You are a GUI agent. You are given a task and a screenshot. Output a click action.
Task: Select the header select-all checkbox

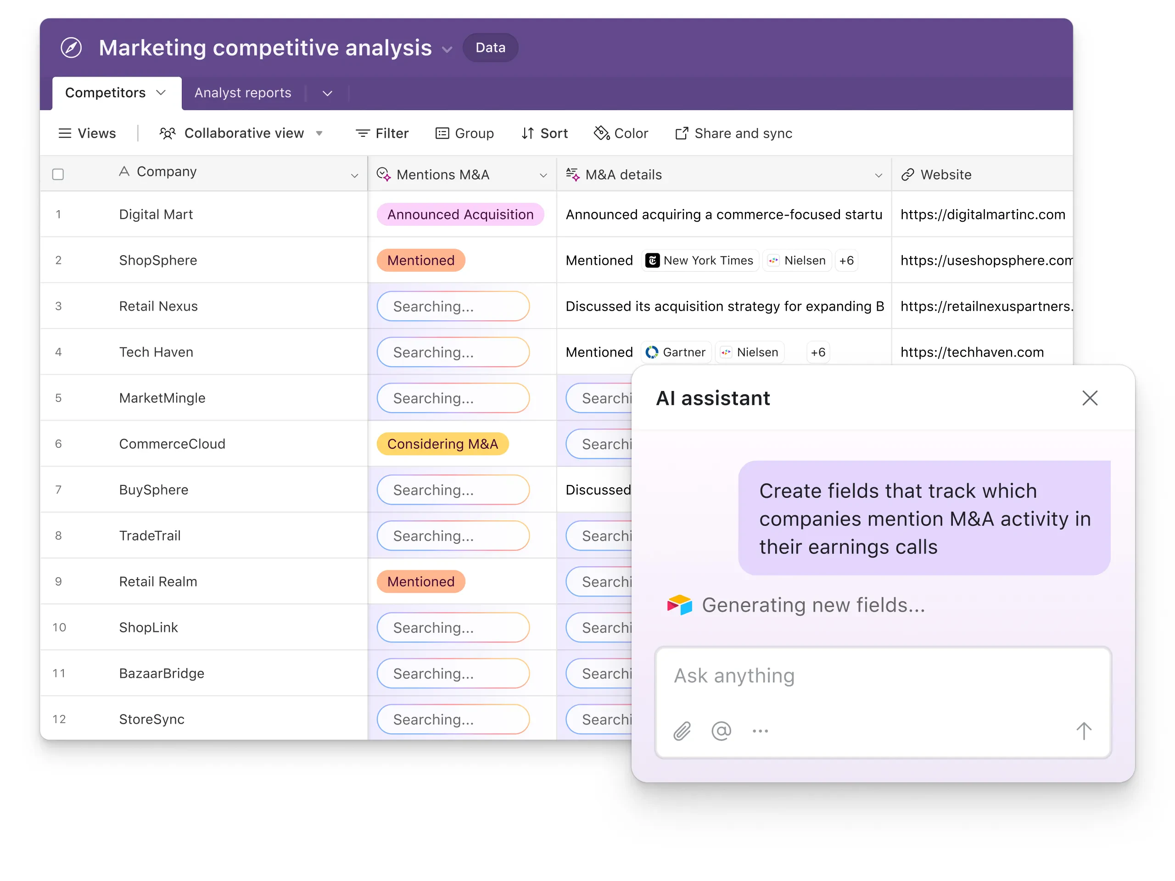tap(58, 173)
